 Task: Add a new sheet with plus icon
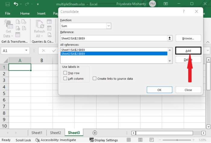point(95,133)
